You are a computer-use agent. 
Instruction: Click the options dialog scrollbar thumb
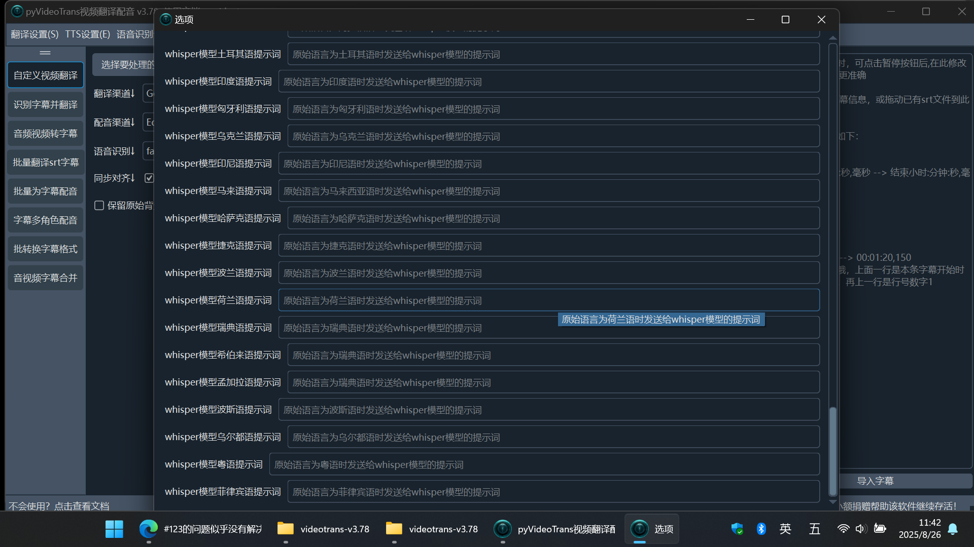point(832,451)
